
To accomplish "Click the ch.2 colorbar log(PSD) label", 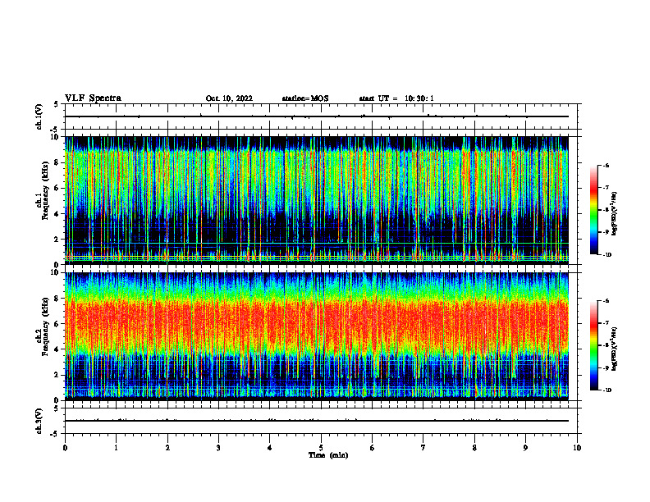I will click(x=615, y=348).
